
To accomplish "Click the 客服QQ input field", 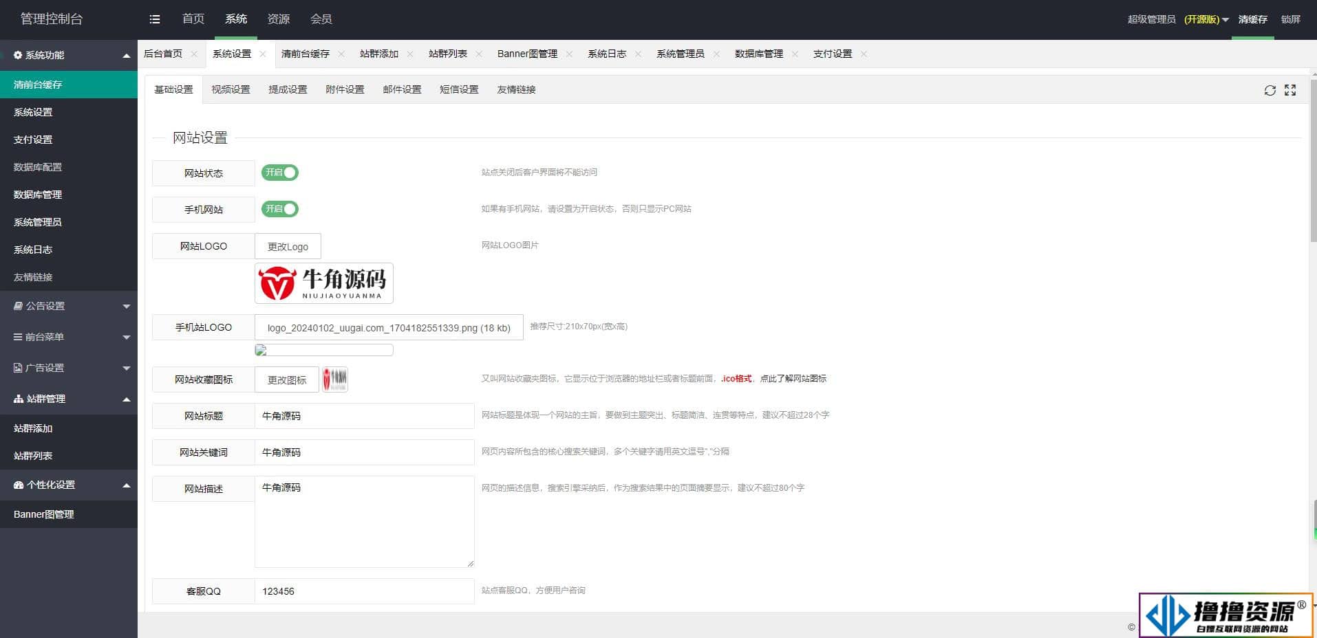I will pos(365,591).
